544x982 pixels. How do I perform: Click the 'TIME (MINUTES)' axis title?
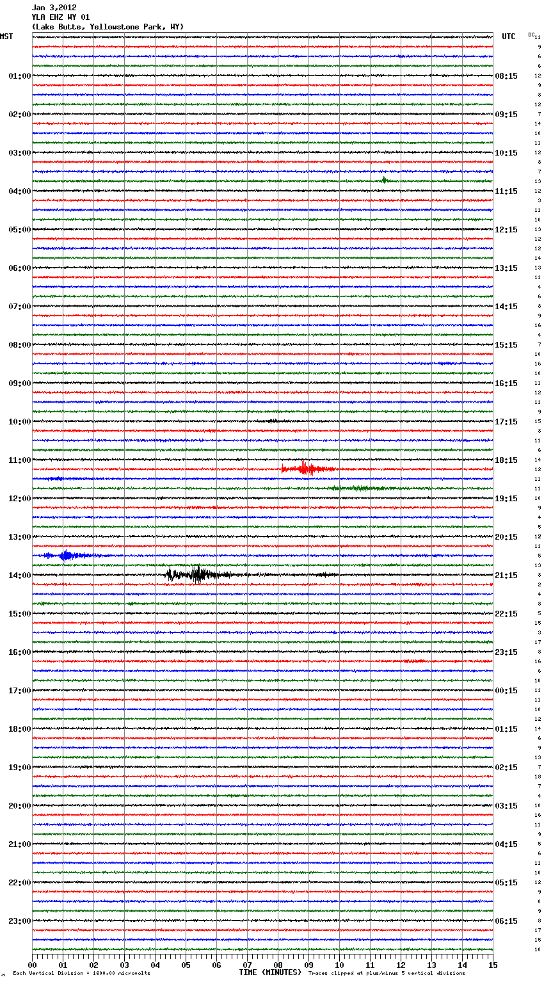click(270, 972)
